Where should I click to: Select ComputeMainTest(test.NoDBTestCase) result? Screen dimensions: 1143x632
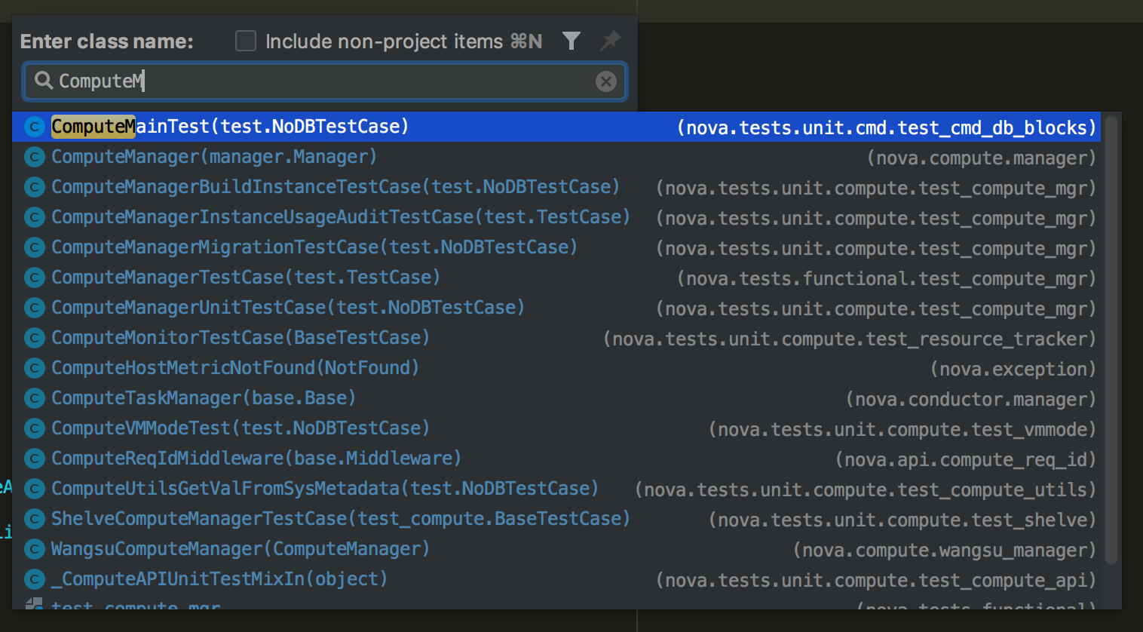point(230,127)
